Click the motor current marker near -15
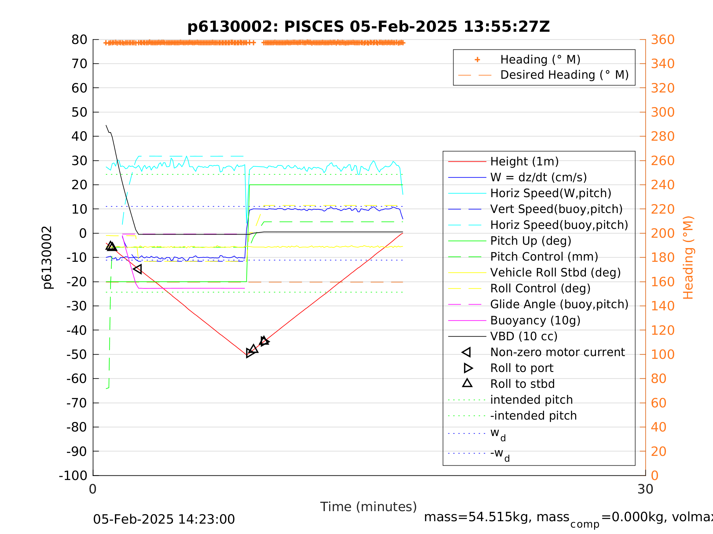The width and height of the screenshot is (713, 534). [x=138, y=269]
